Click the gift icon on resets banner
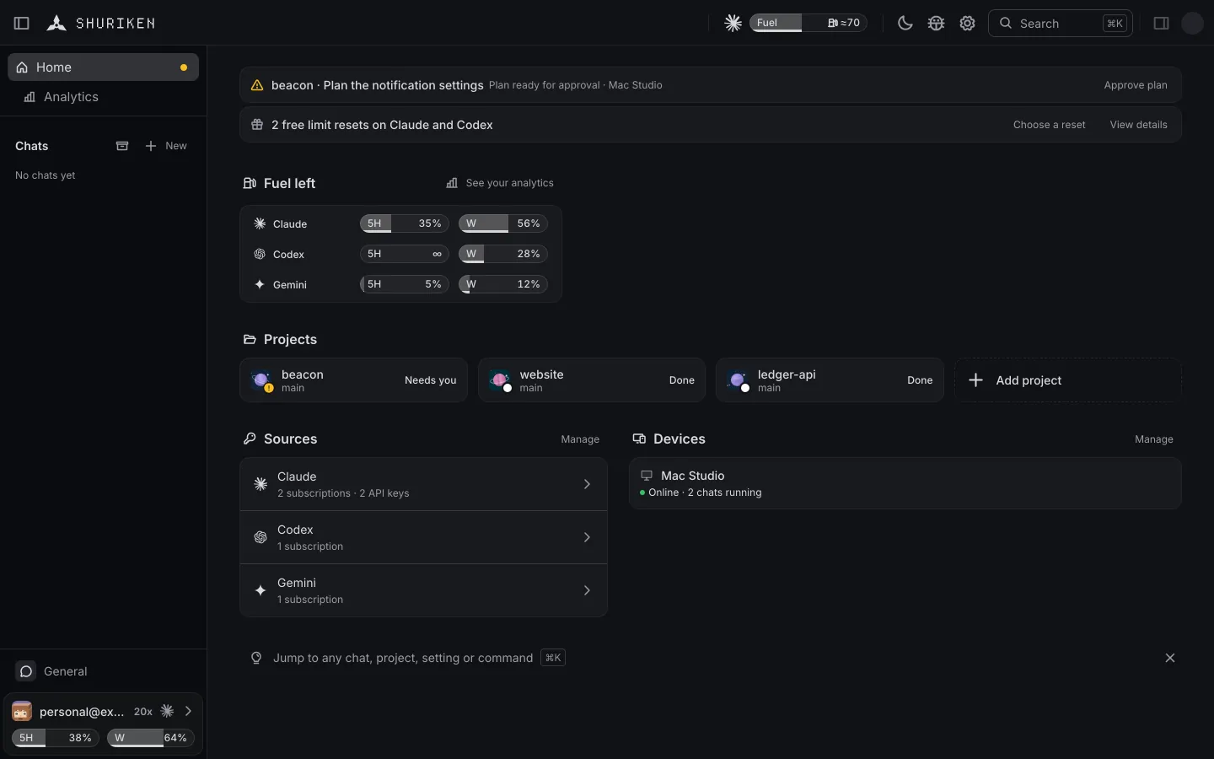Screen dimensions: 1214x759 tap(257, 125)
